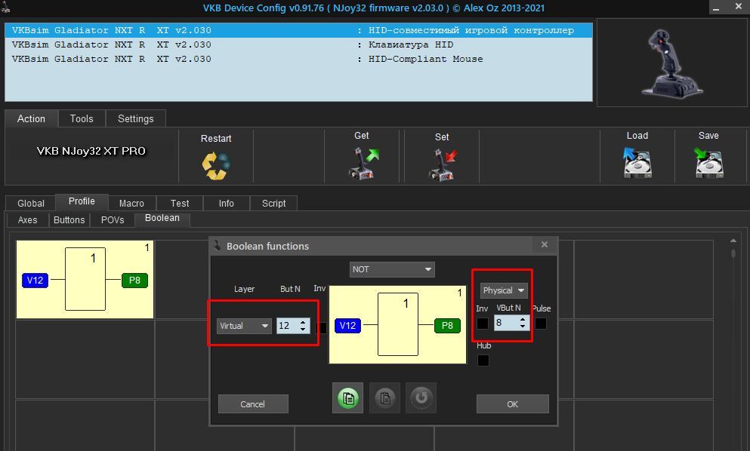Select the HID game controller device row
Image resolution: width=750 pixels, height=451 pixels.
(298, 30)
